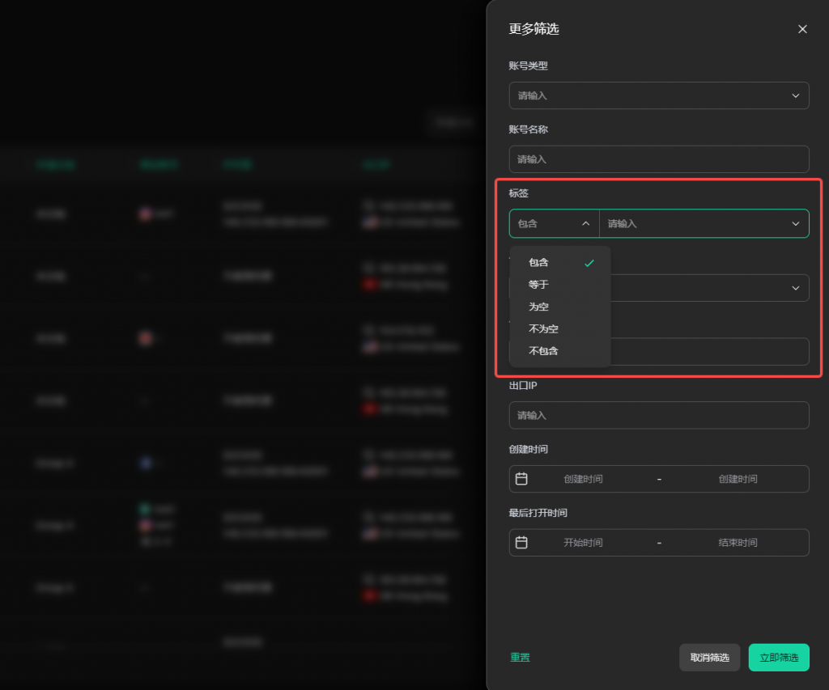Open the 账号类型 dropdown
Image resolution: width=829 pixels, height=690 pixels.
coord(658,95)
